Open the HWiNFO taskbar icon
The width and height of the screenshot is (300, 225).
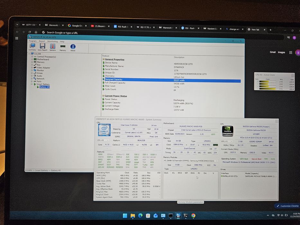pos(178,216)
